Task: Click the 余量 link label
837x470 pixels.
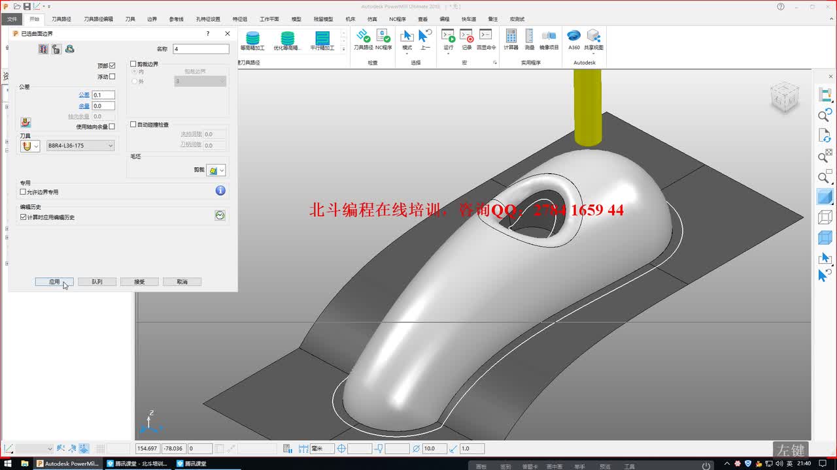Action: click(x=84, y=106)
